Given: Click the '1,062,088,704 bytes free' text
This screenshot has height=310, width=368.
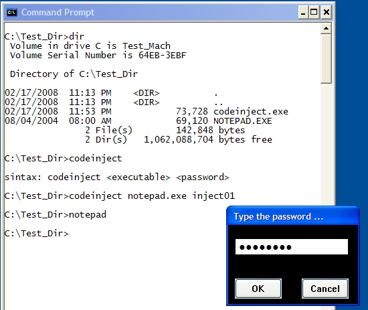Looking at the screenshot, I should (208, 140).
